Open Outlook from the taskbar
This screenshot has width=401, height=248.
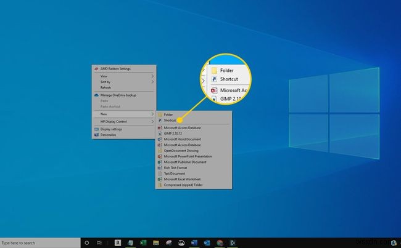click(x=207, y=242)
